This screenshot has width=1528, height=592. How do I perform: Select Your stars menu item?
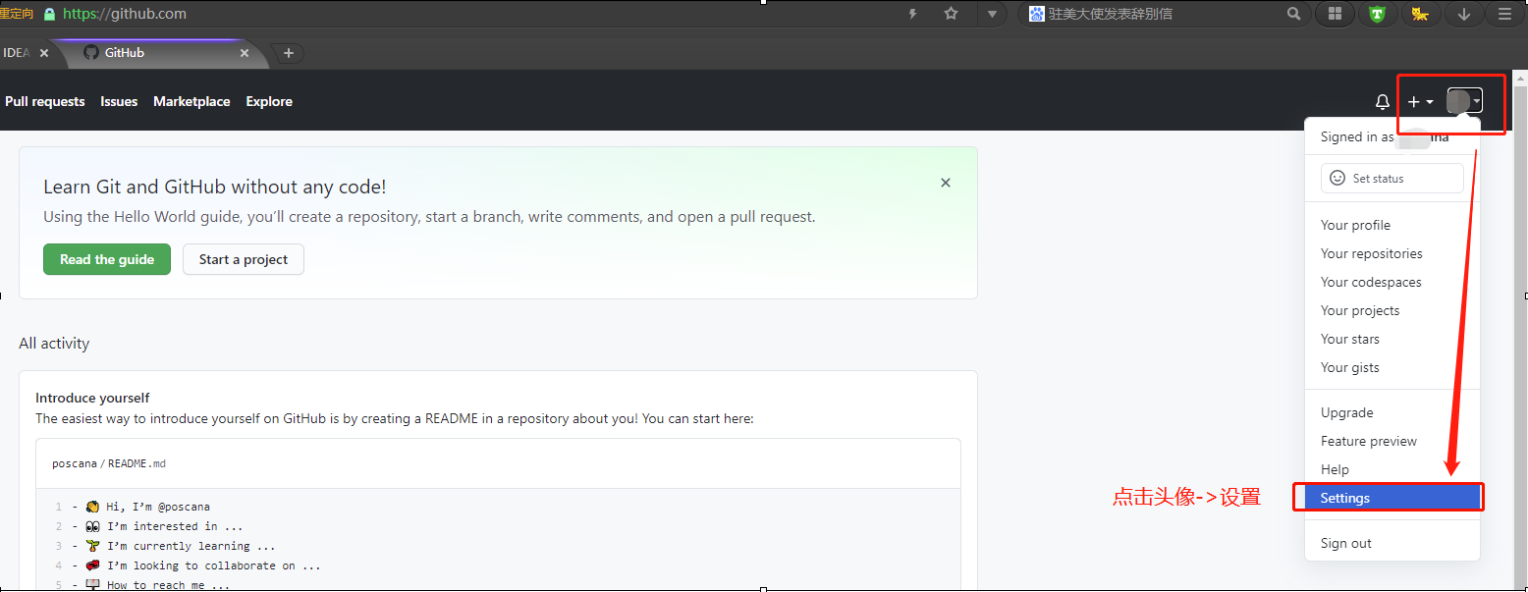click(1392, 339)
